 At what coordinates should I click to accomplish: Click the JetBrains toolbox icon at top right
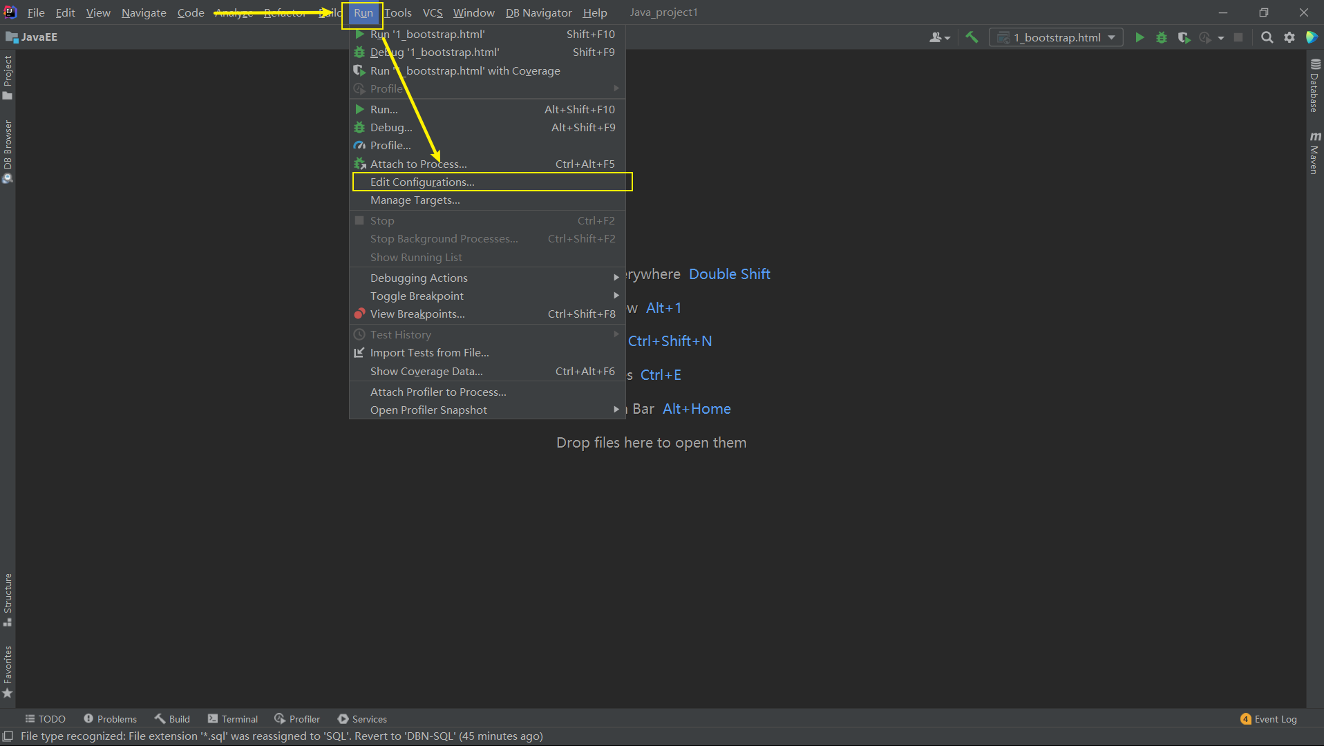[1311, 37]
